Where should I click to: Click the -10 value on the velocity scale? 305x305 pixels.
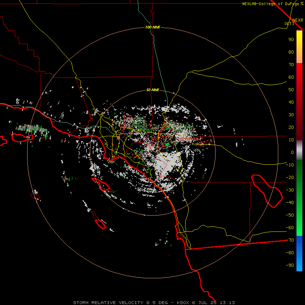[x=290, y=165]
